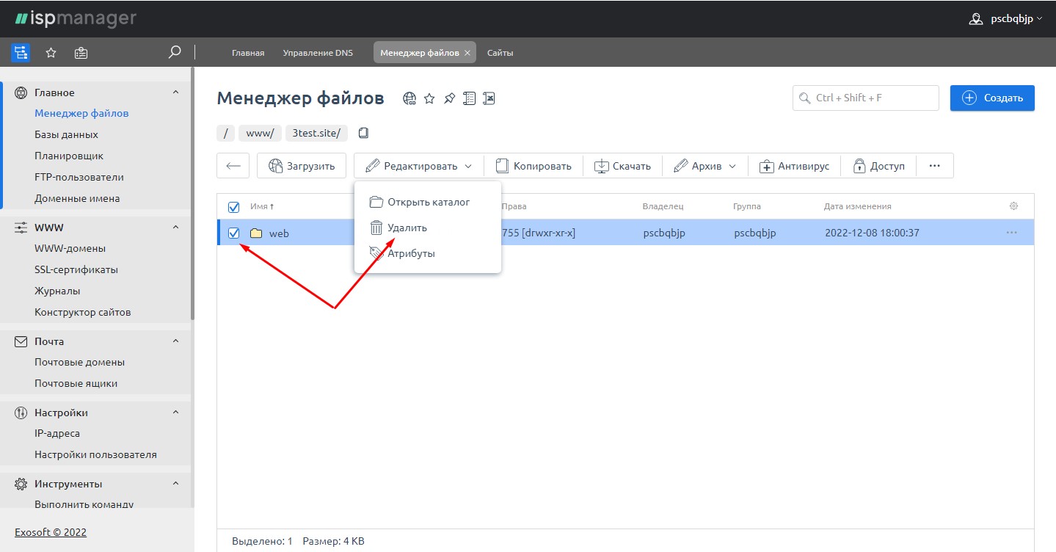Open row actions dots for web folder
This screenshot has height=552, width=1056.
[x=1012, y=233]
